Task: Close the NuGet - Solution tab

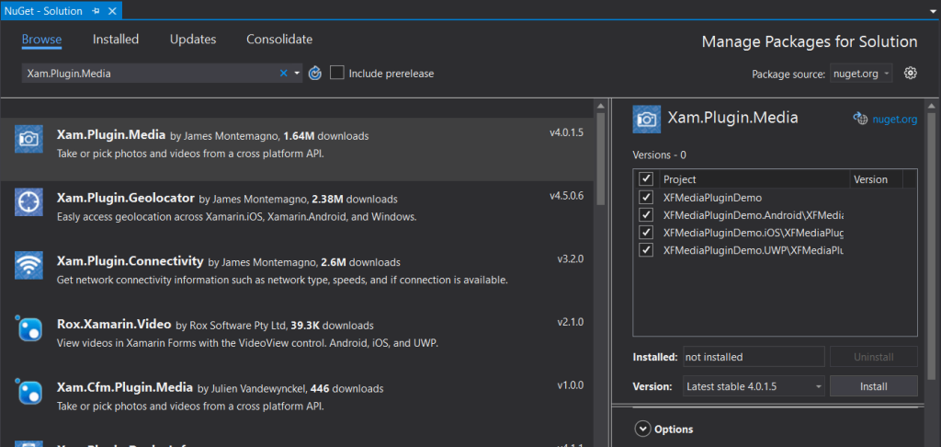Action: pos(111,11)
